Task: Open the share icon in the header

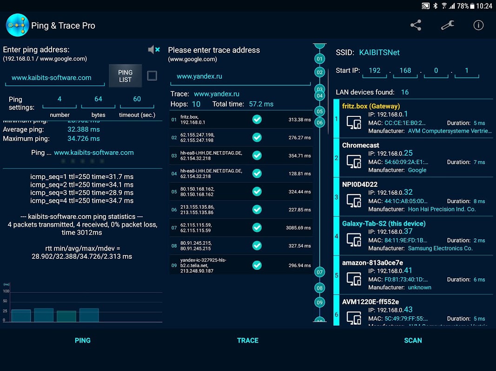Action: (x=416, y=25)
